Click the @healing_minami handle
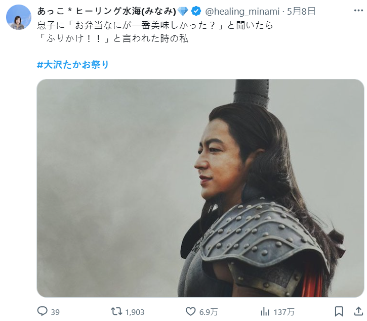This screenshot has height=321, width=367. coord(240,11)
